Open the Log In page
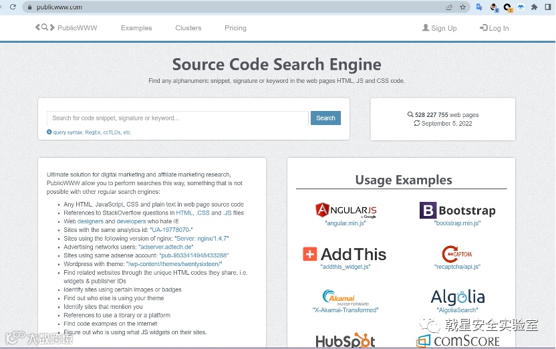The height and width of the screenshot is (349, 556). pos(495,28)
